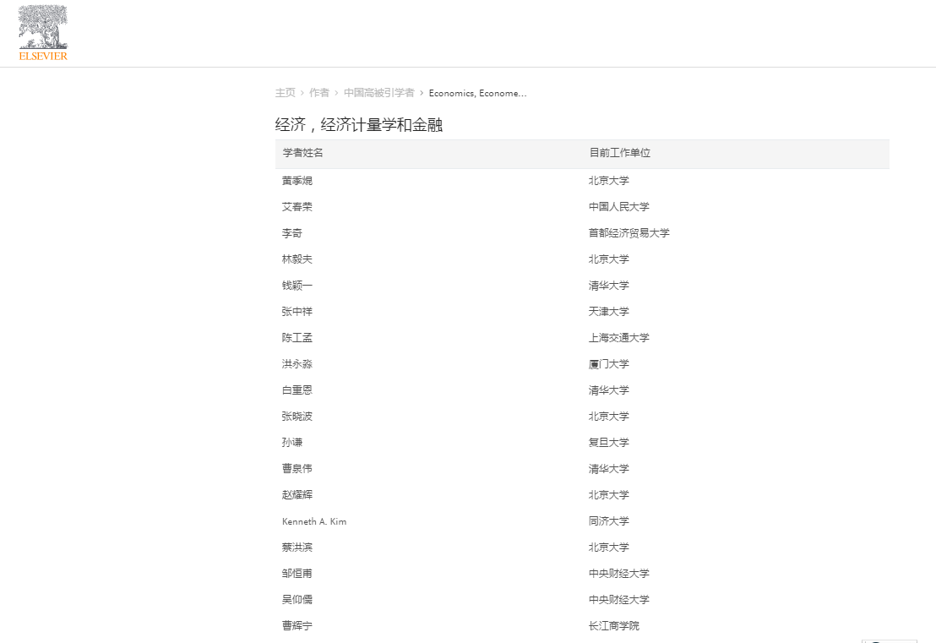The height and width of the screenshot is (643, 936).
Task: Click 北京大学 in 蔡洪滨 row
Action: [x=609, y=548]
